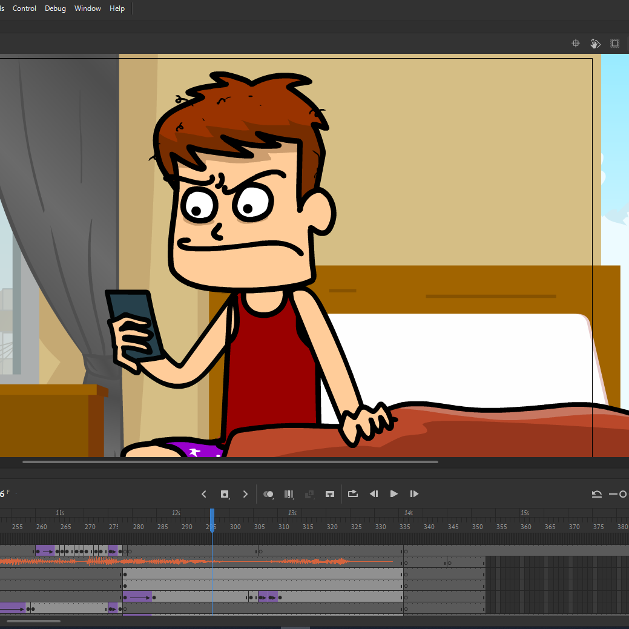Go to previous keyframe arrow
This screenshot has width=629, height=629.
click(x=204, y=494)
